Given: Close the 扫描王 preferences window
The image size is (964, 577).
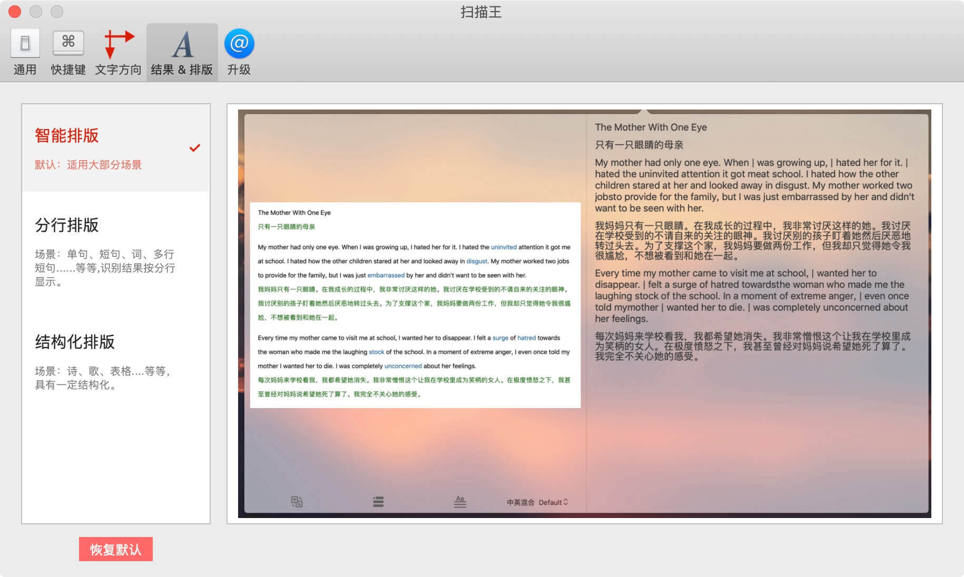Looking at the screenshot, I should (x=15, y=11).
